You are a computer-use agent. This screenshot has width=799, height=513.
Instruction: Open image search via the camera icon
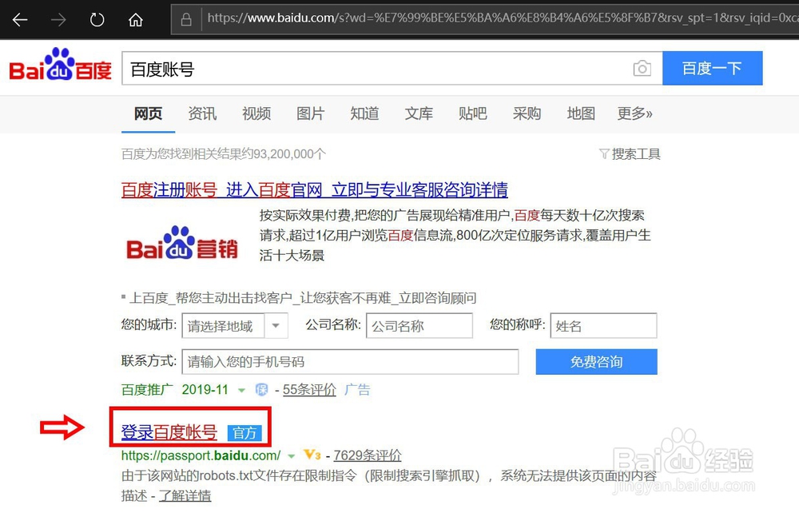point(642,68)
